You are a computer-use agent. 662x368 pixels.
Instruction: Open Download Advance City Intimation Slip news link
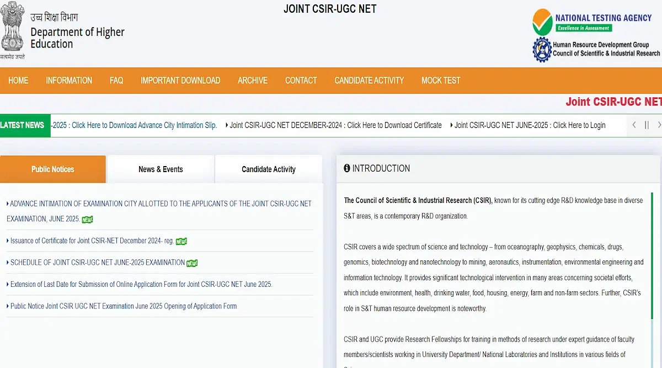(134, 125)
